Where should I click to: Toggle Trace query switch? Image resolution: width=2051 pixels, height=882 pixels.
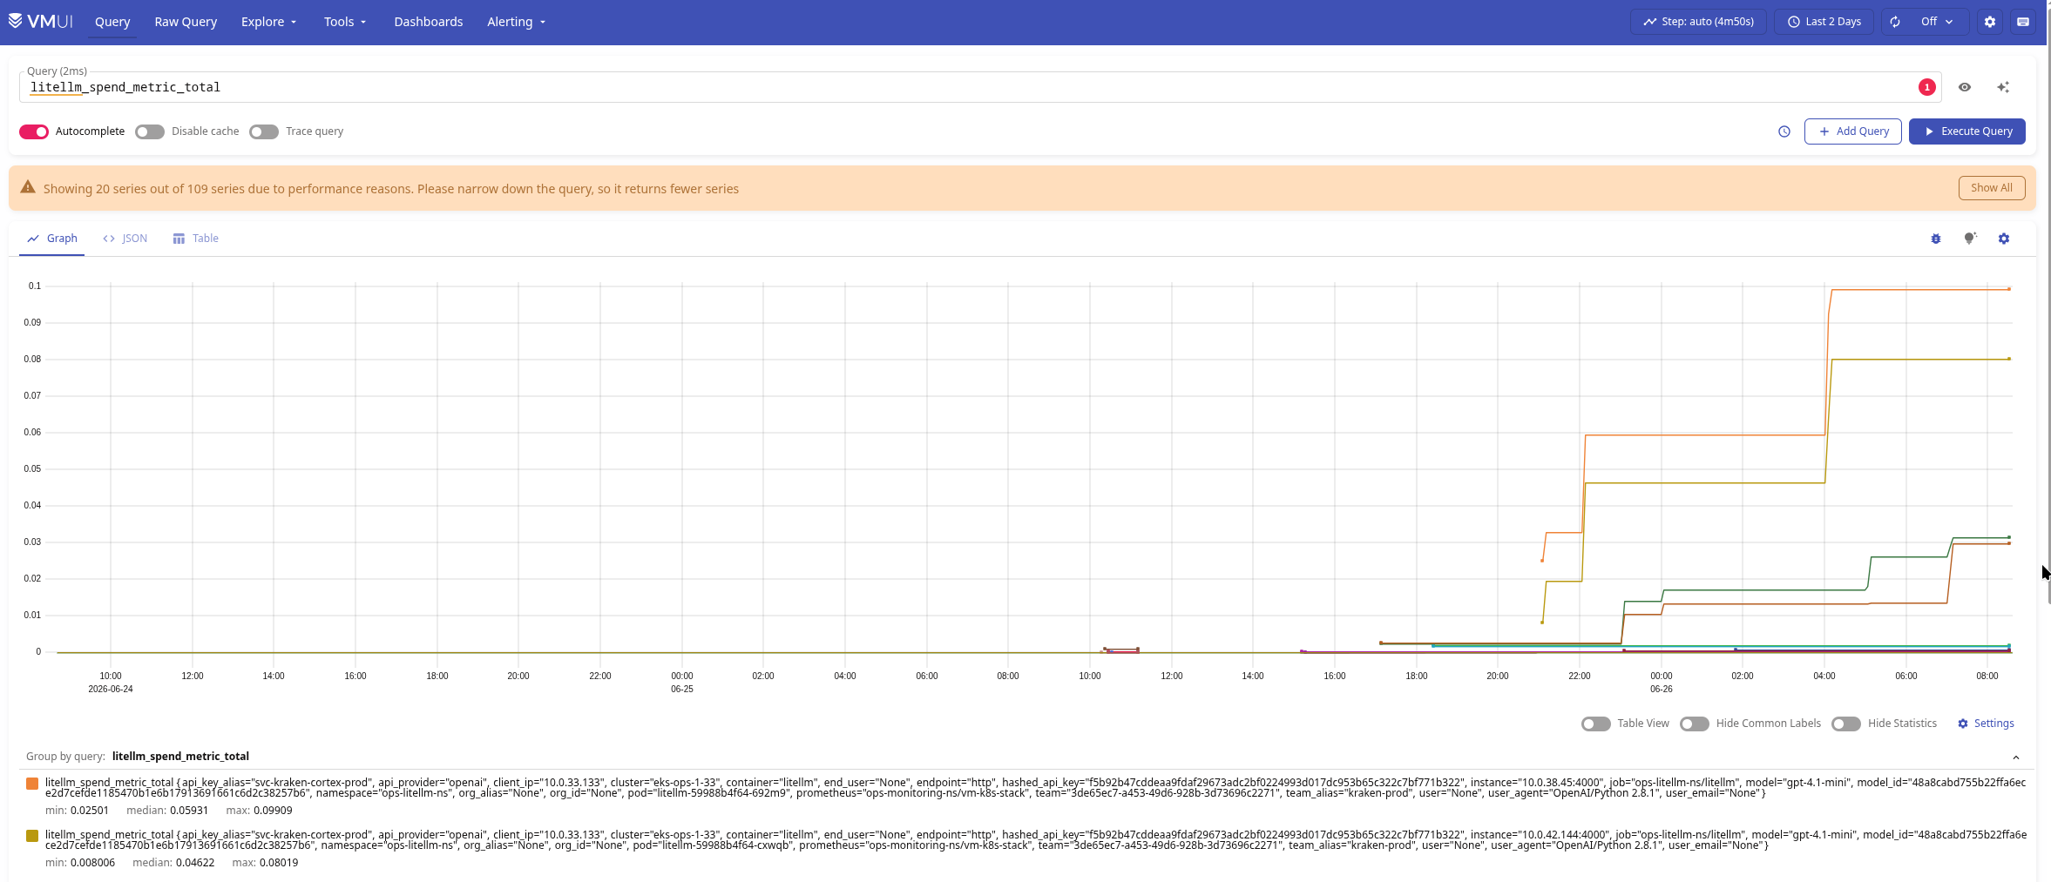pos(264,131)
